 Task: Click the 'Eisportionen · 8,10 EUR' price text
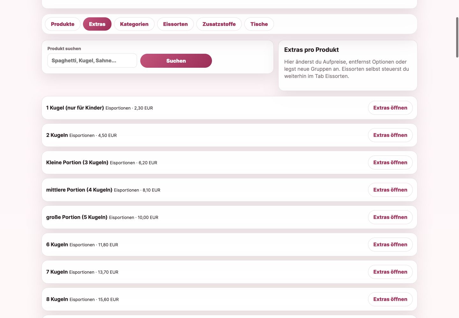pos(137,190)
